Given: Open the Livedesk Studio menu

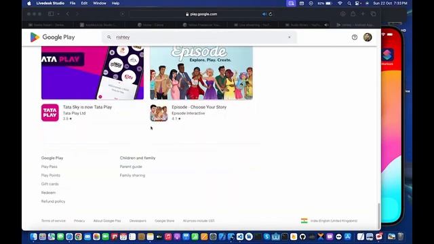Looking at the screenshot, I should click(50, 3).
